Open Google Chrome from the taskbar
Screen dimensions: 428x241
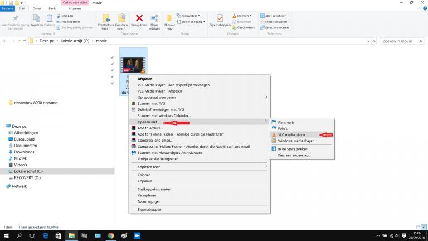coord(111,236)
